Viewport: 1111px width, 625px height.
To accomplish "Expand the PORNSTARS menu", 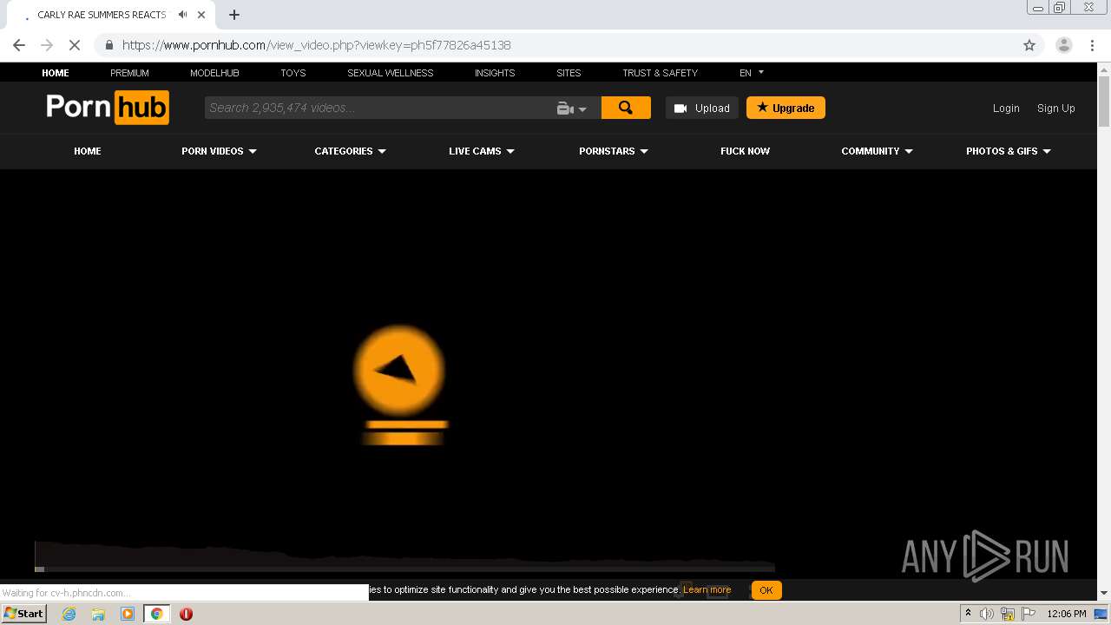I will (614, 151).
